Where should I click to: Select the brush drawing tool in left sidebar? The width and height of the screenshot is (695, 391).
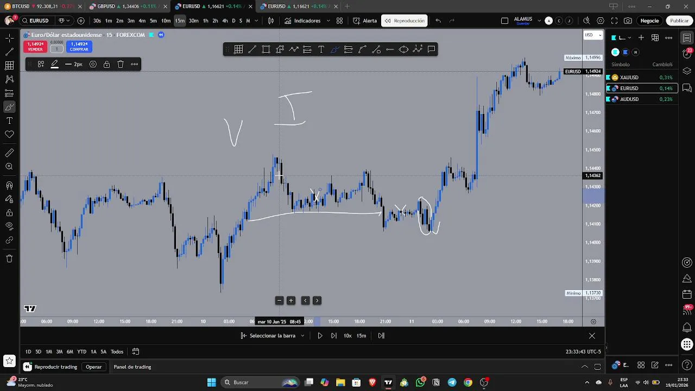(9, 107)
